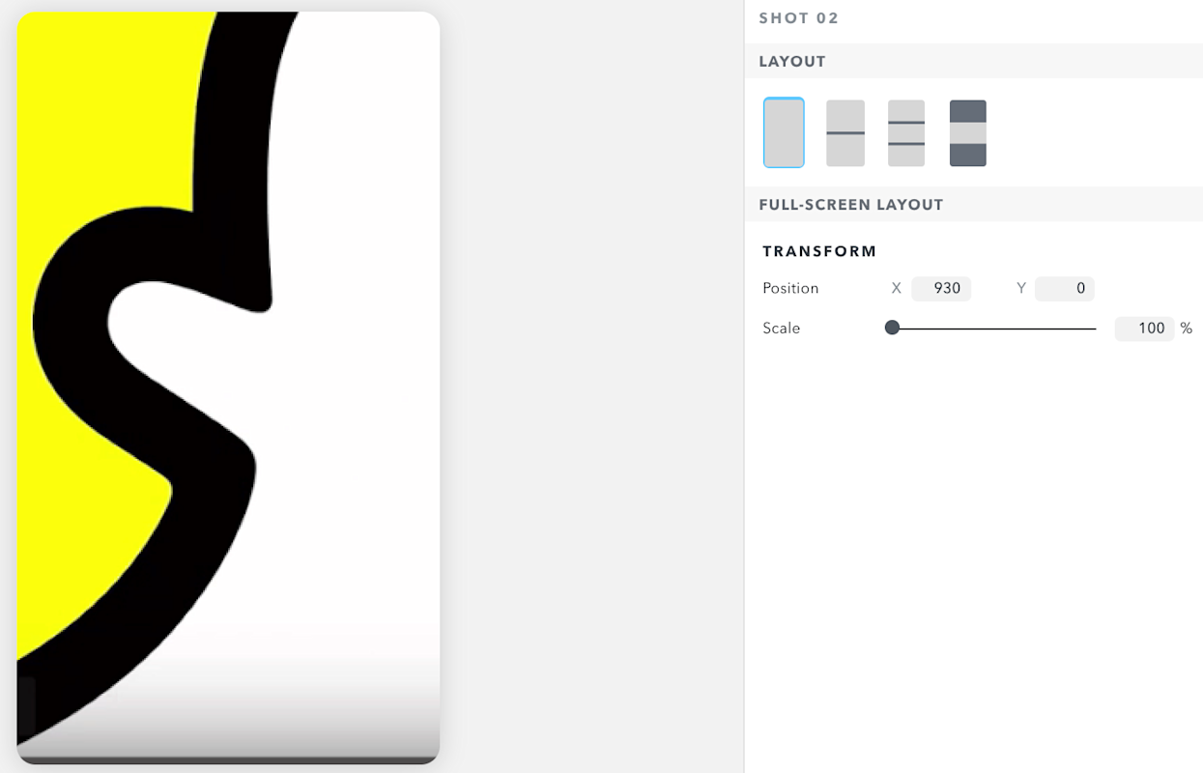This screenshot has width=1203, height=773.
Task: Click the Scale slider handle
Action: coord(893,328)
